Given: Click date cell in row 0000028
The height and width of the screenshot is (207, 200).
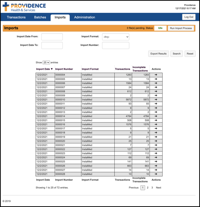Looking at the screenshot, I should pyautogui.click(x=45, y=174).
